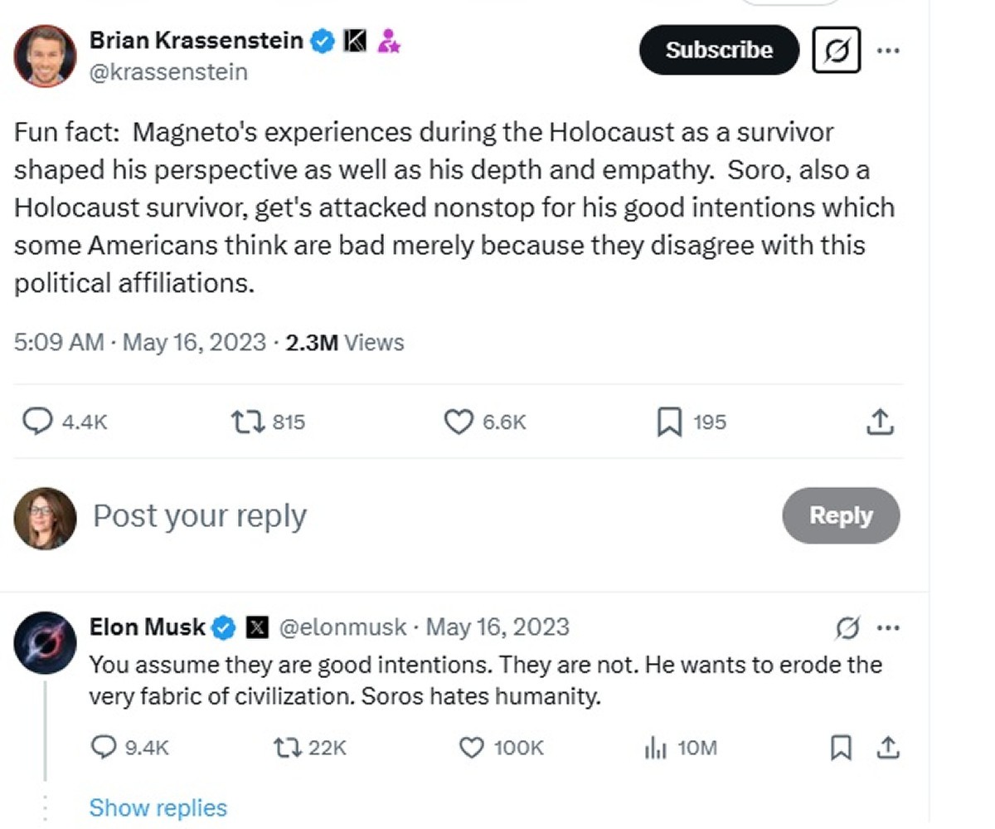
Task: Open Elon Musk's profile avatar
Action: tap(45, 641)
